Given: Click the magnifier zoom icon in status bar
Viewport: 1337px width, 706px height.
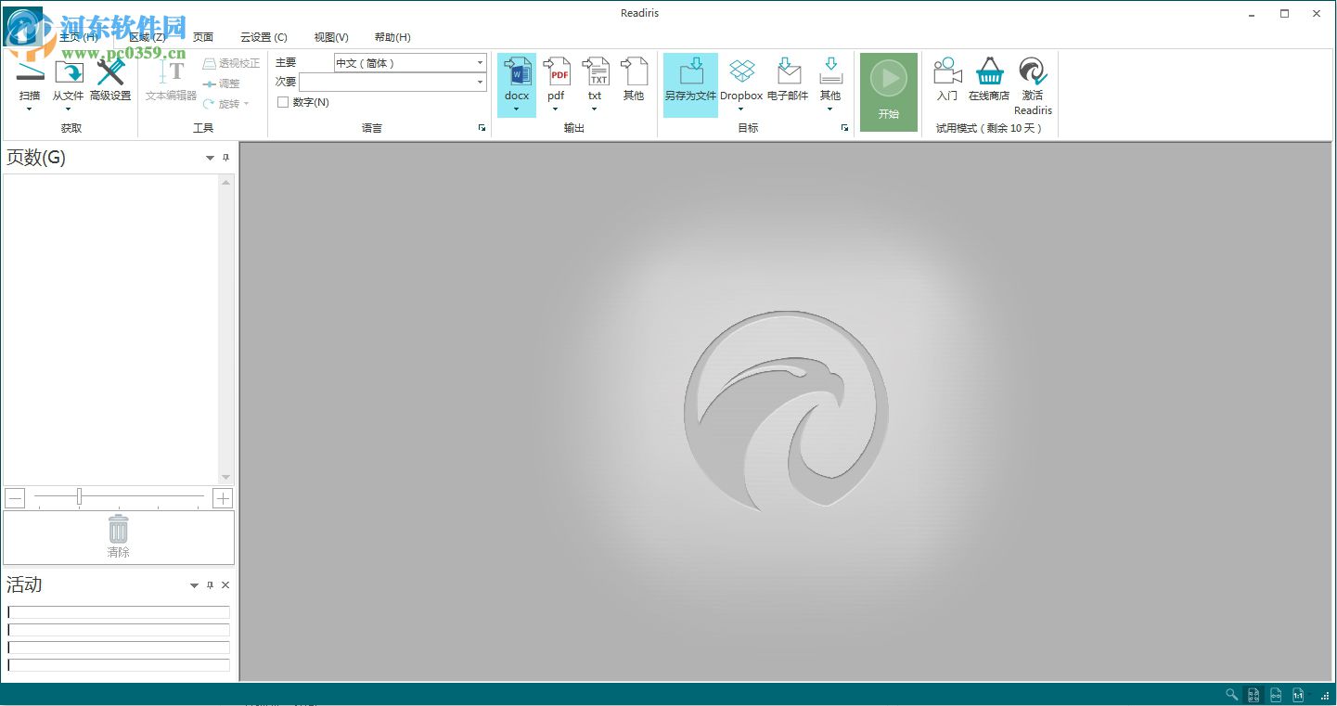Looking at the screenshot, I should click(x=1231, y=694).
